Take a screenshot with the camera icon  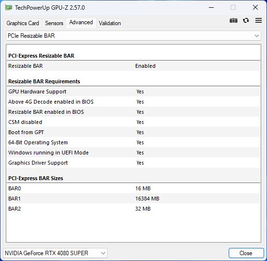tap(233, 21)
